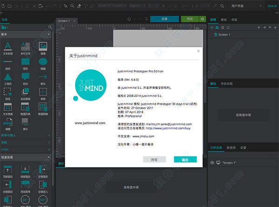This screenshot has height=207, width=279.
Task: Add the 文本标签 text label widget
Action: pyautogui.click(x=8, y=48)
